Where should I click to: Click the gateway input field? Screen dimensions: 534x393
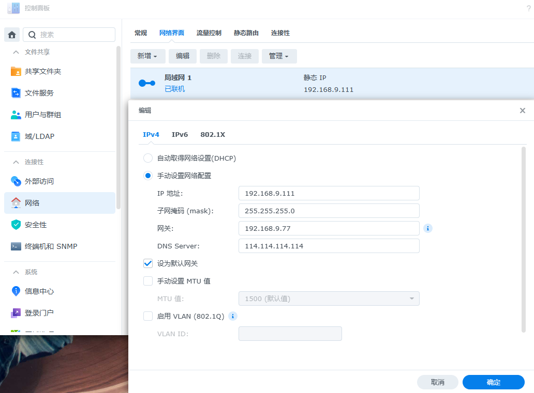[x=329, y=228]
